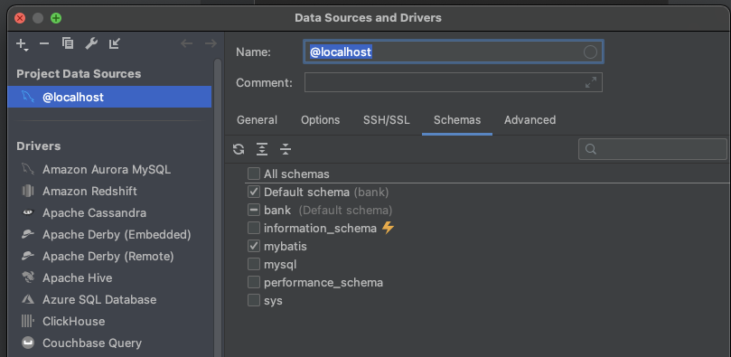731x357 pixels.
Task: Open data source properties wrench icon
Action: click(x=91, y=43)
